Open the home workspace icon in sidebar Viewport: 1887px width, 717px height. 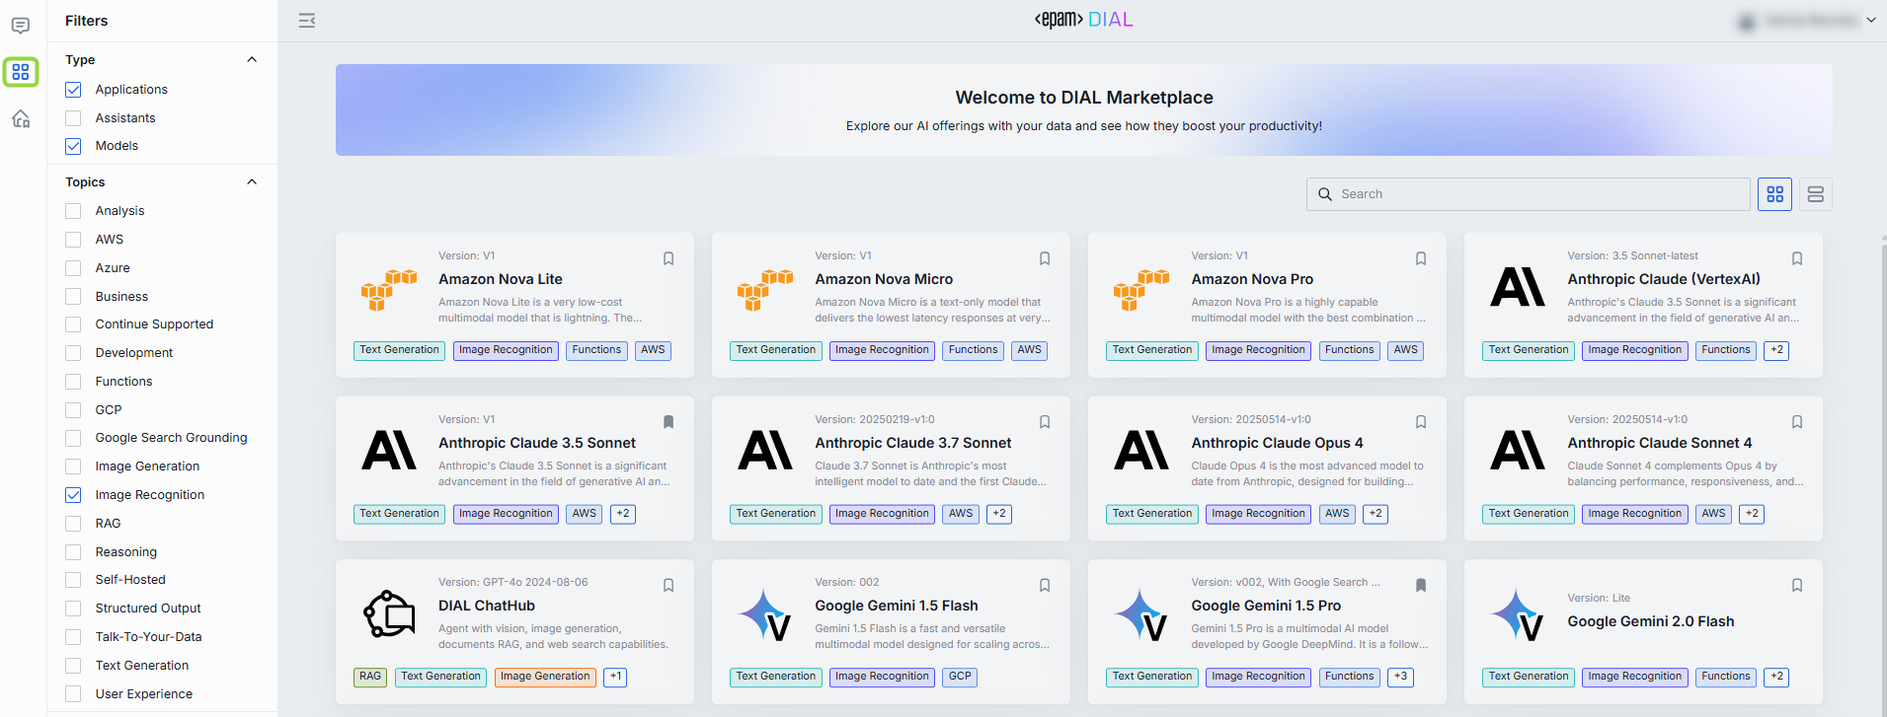click(x=21, y=119)
